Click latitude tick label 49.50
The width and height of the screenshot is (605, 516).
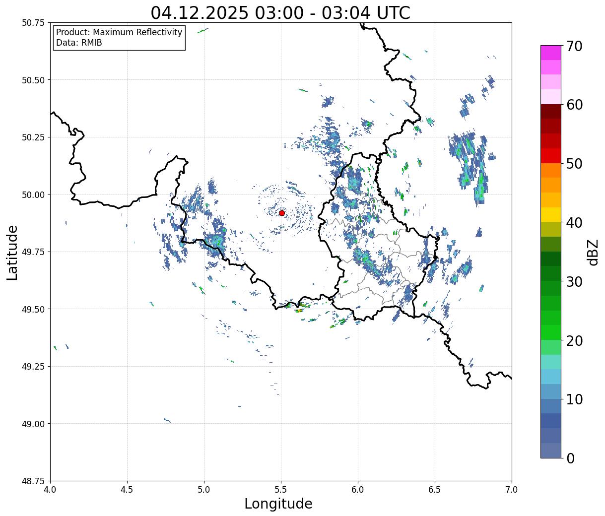(33, 309)
